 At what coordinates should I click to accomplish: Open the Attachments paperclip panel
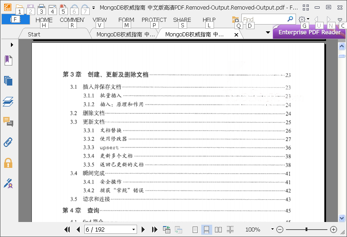click(8, 142)
